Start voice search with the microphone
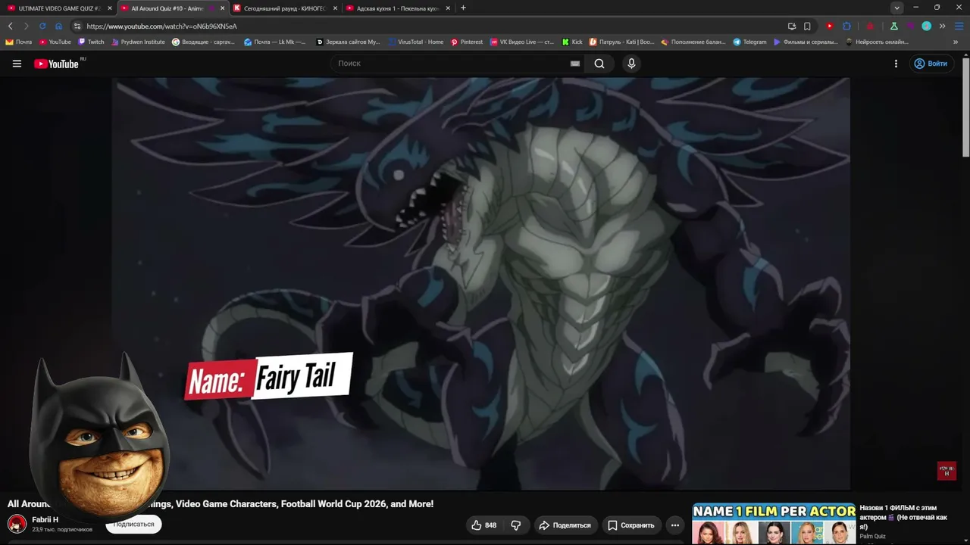The width and height of the screenshot is (970, 545). pos(631,64)
